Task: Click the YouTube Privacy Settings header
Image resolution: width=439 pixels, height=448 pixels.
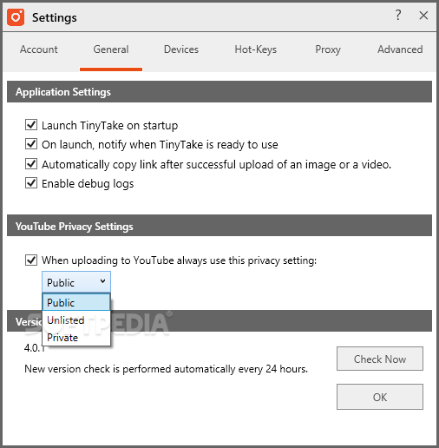Action: pyautogui.click(x=219, y=226)
